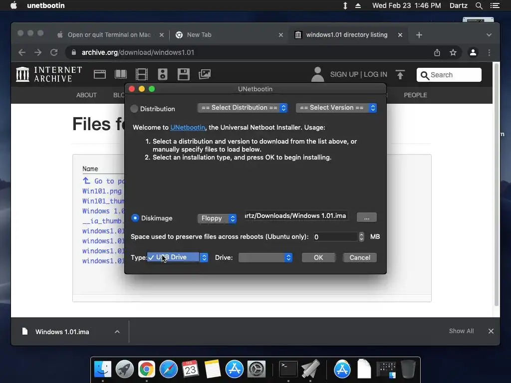This screenshot has height=383, width=511.
Task: Open the Select Version dropdown
Action: click(x=336, y=108)
